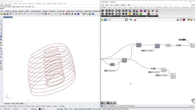The height and width of the screenshot is (110, 195).
Task: Click the potion flask icon in Util panel
Action: (x=157, y=14)
